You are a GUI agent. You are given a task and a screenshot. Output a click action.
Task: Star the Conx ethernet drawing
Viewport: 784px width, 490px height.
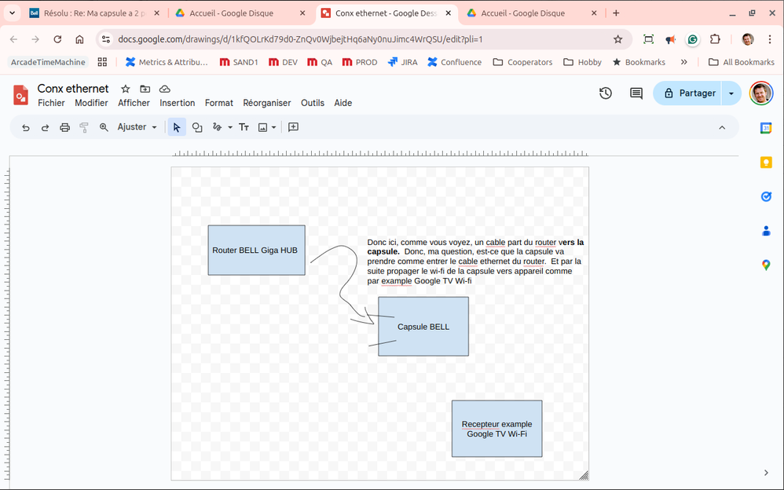[x=125, y=89]
